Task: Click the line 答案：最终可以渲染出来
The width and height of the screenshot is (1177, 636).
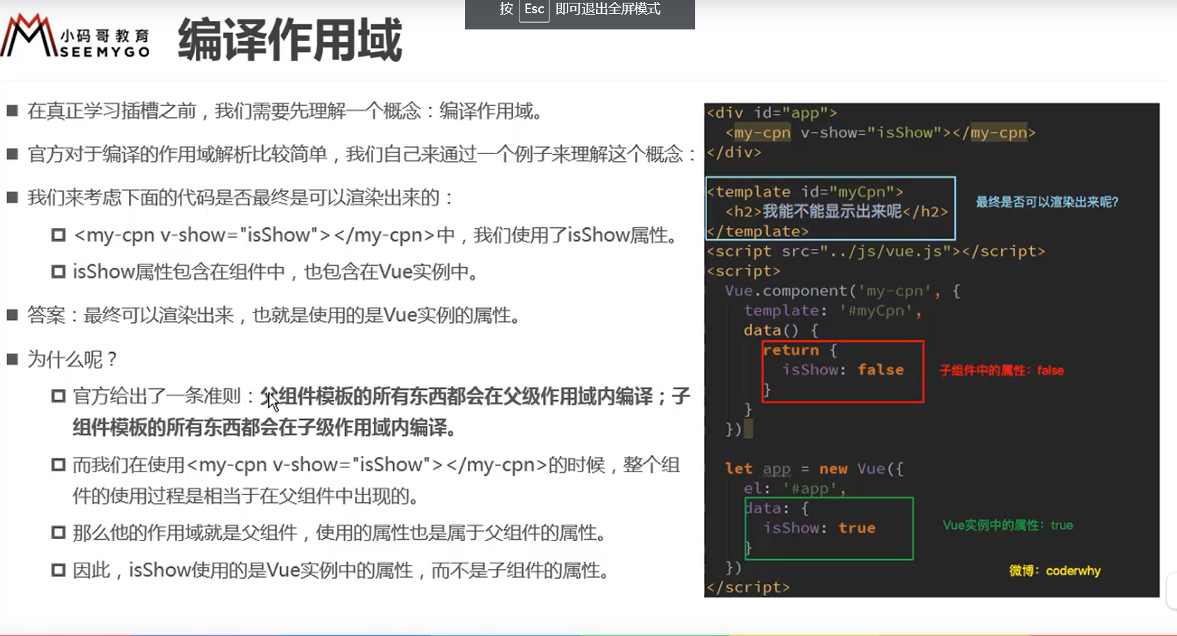Action: click(275, 315)
